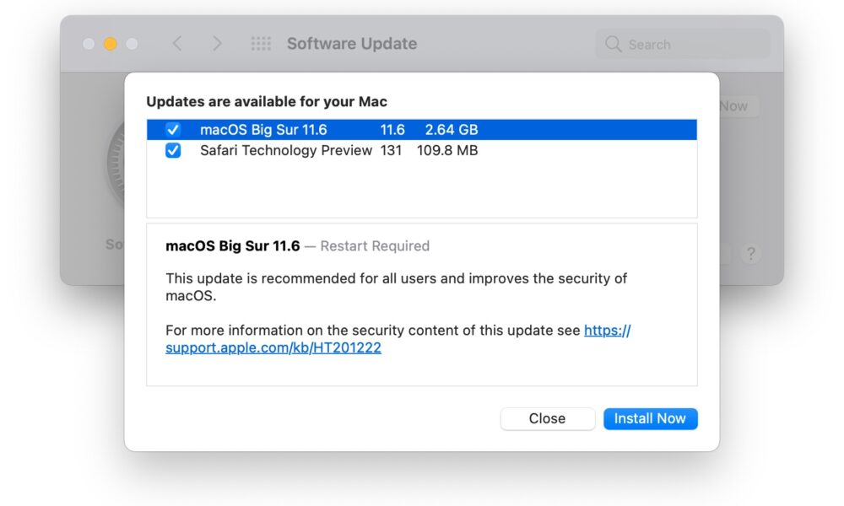Image resolution: width=844 pixels, height=506 pixels.
Task: Uncheck the Safari Technology Preview checkbox
Action: pyautogui.click(x=173, y=151)
